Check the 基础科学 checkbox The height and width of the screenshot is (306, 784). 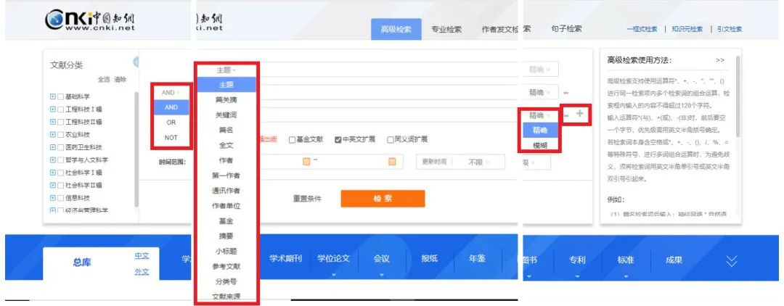click(60, 96)
